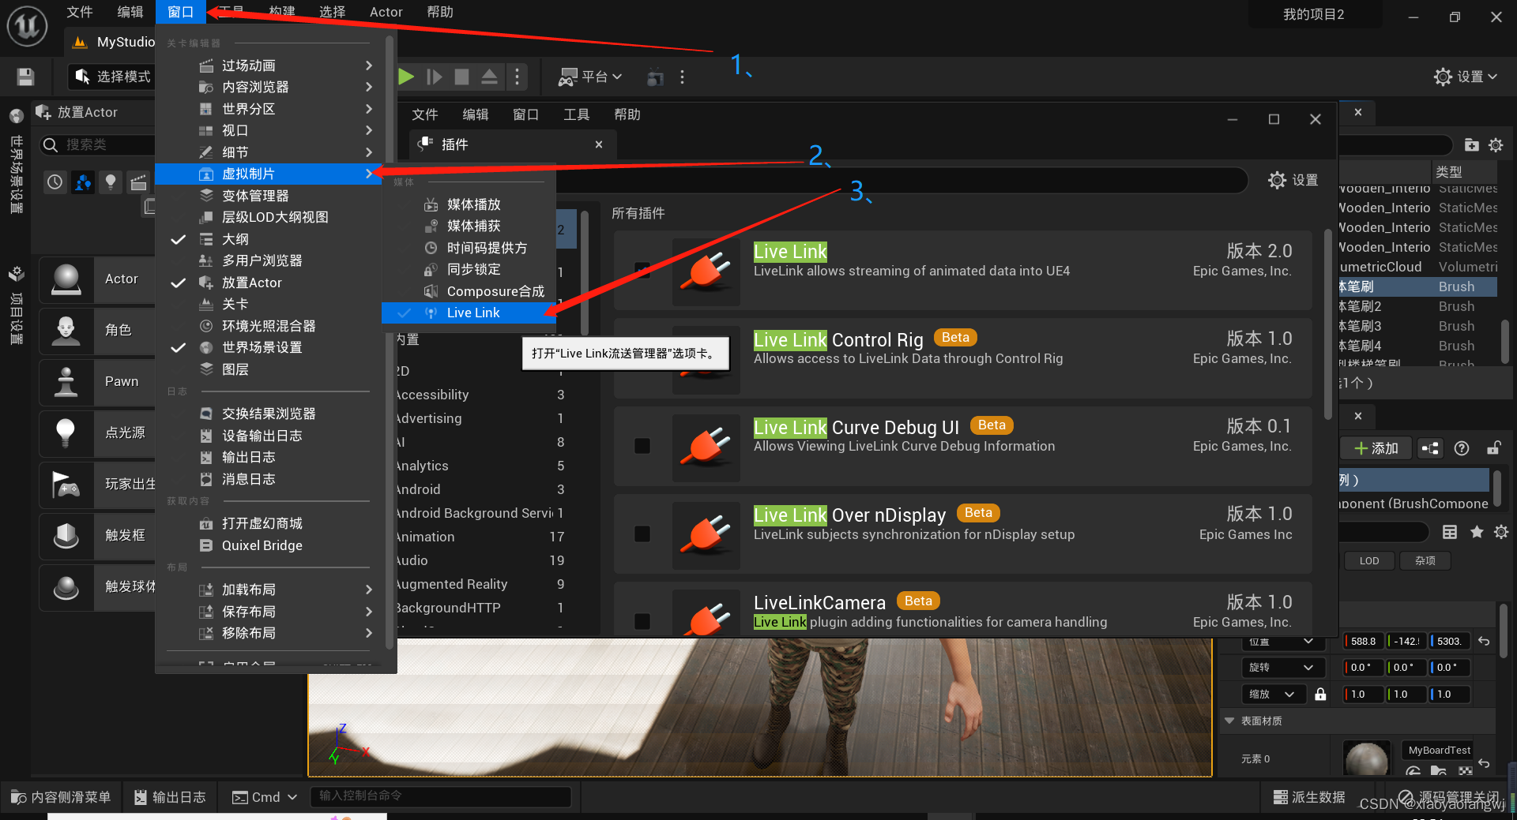1517x820 pixels.
Task: Open Environment Light Mixer entry
Action: [269, 326]
